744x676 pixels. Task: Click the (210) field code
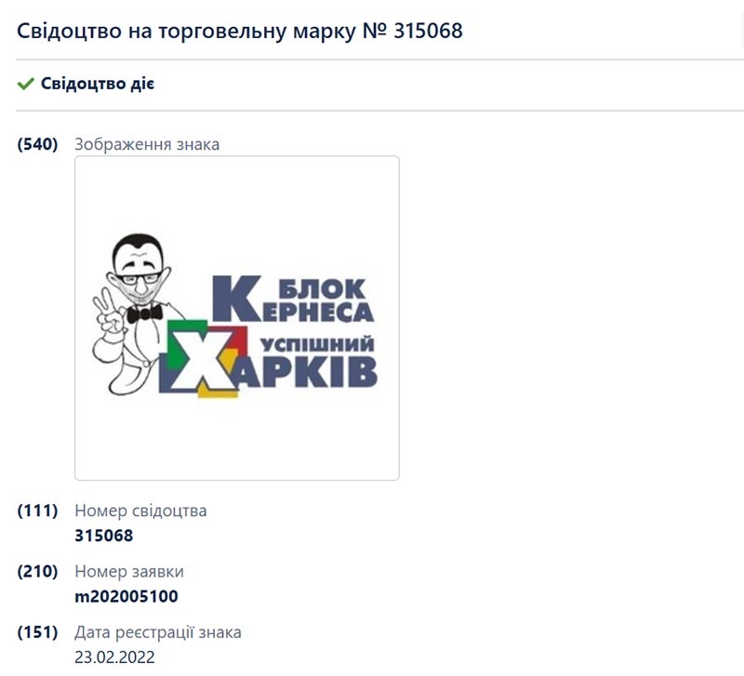click(37, 572)
